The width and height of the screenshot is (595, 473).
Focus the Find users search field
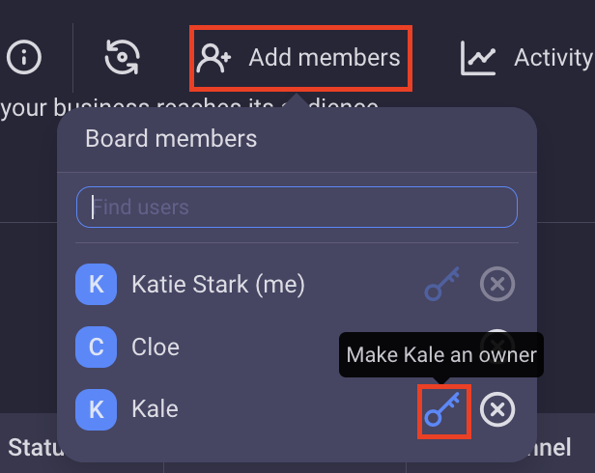[x=297, y=208]
